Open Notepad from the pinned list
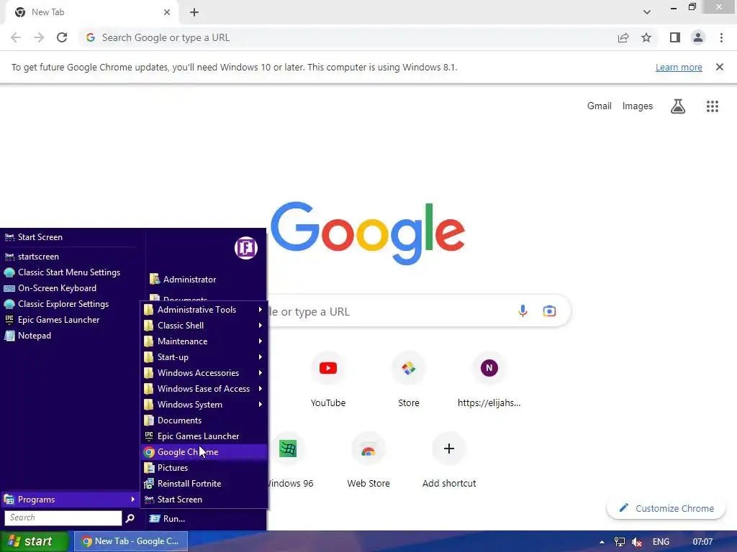 pos(71,336)
